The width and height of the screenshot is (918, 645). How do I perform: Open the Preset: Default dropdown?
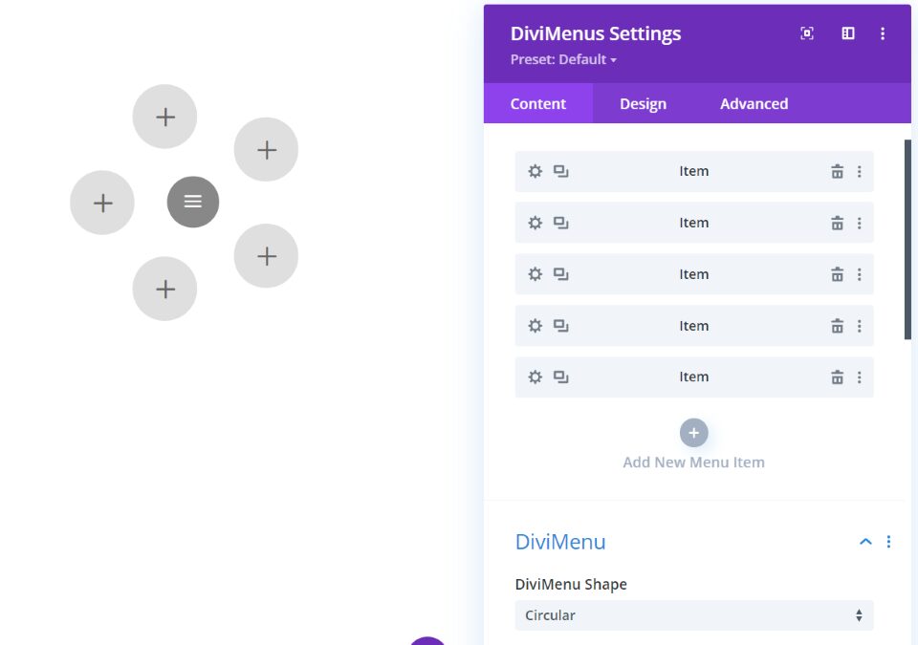click(563, 59)
